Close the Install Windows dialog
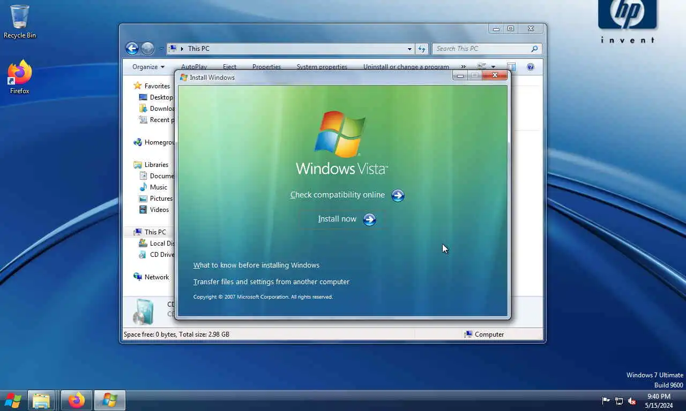The image size is (686, 411). (x=495, y=75)
